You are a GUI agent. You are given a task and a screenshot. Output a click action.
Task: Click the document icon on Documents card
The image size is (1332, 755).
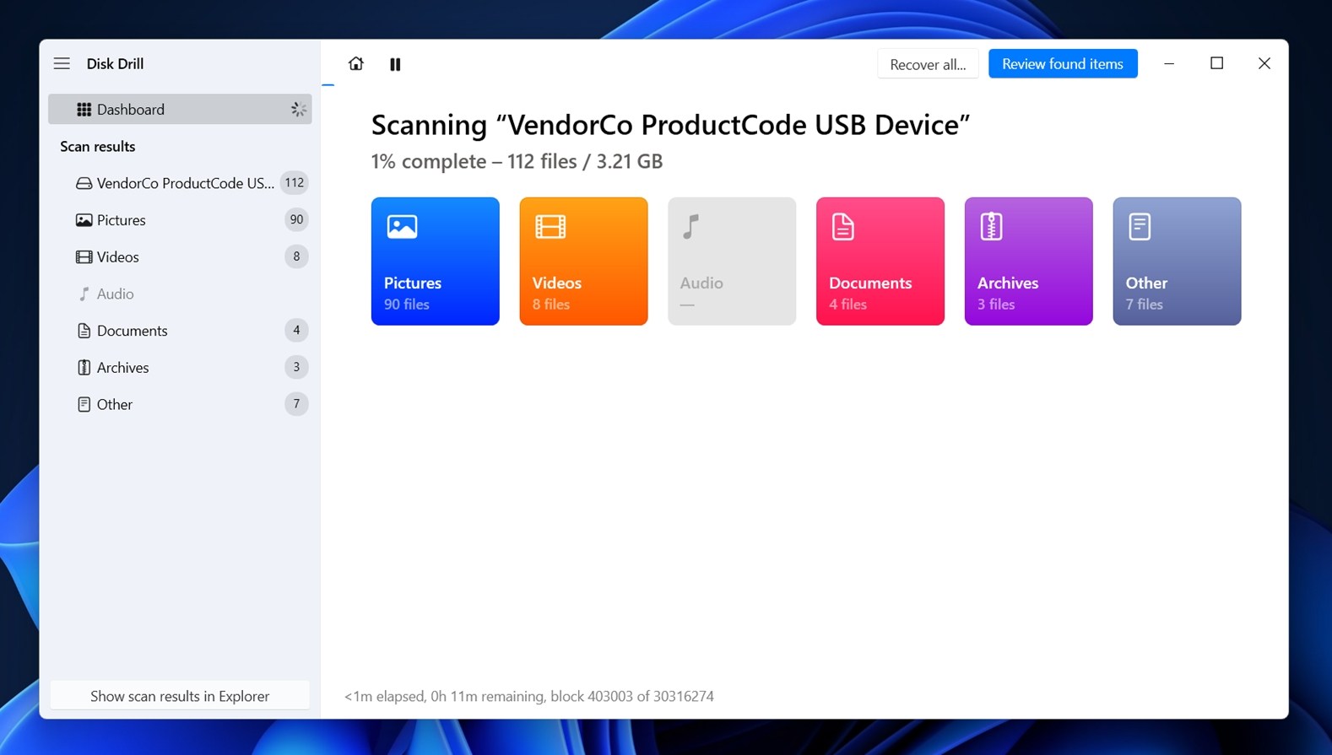842,226
